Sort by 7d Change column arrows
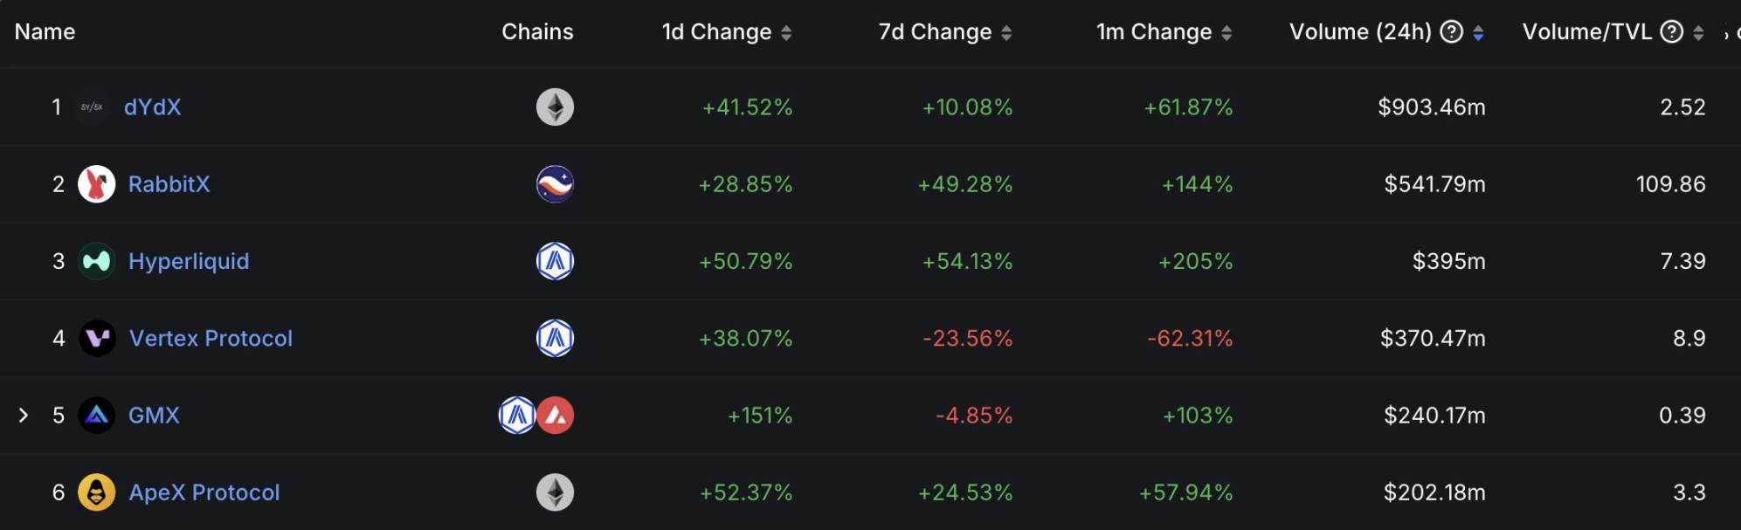This screenshot has width=1741, height=530. coord(1006,33)
